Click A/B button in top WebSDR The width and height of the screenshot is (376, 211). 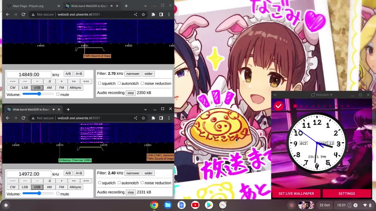coord(68,74)
